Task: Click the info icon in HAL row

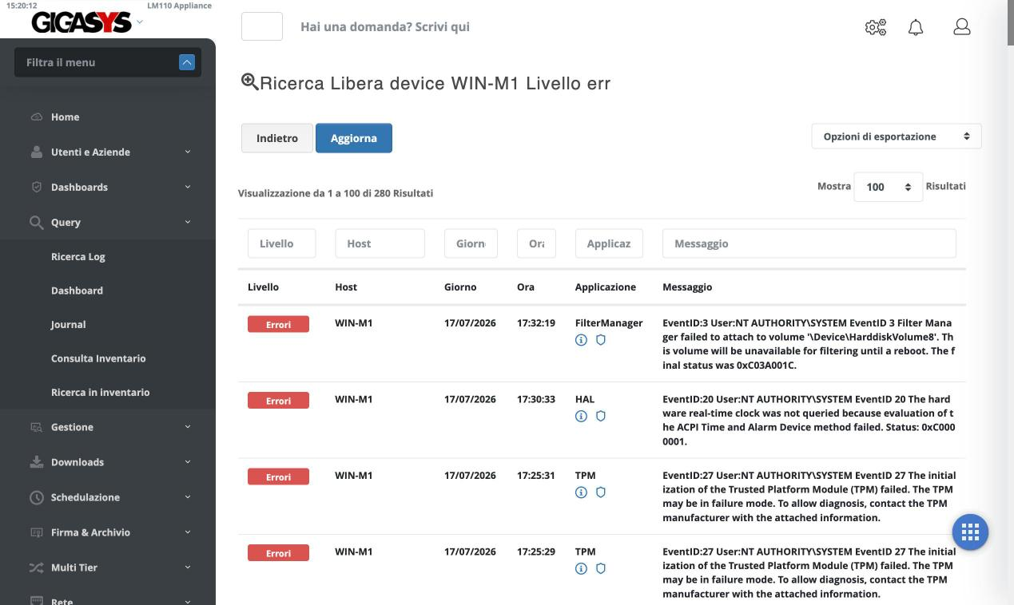Action: coord(581,416)
